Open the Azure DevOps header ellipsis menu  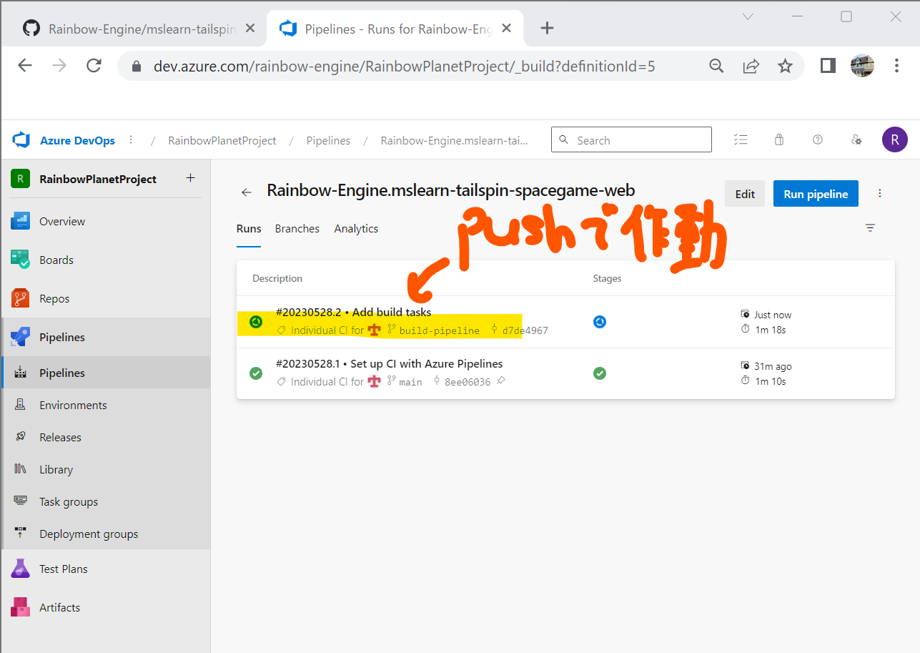131,140
